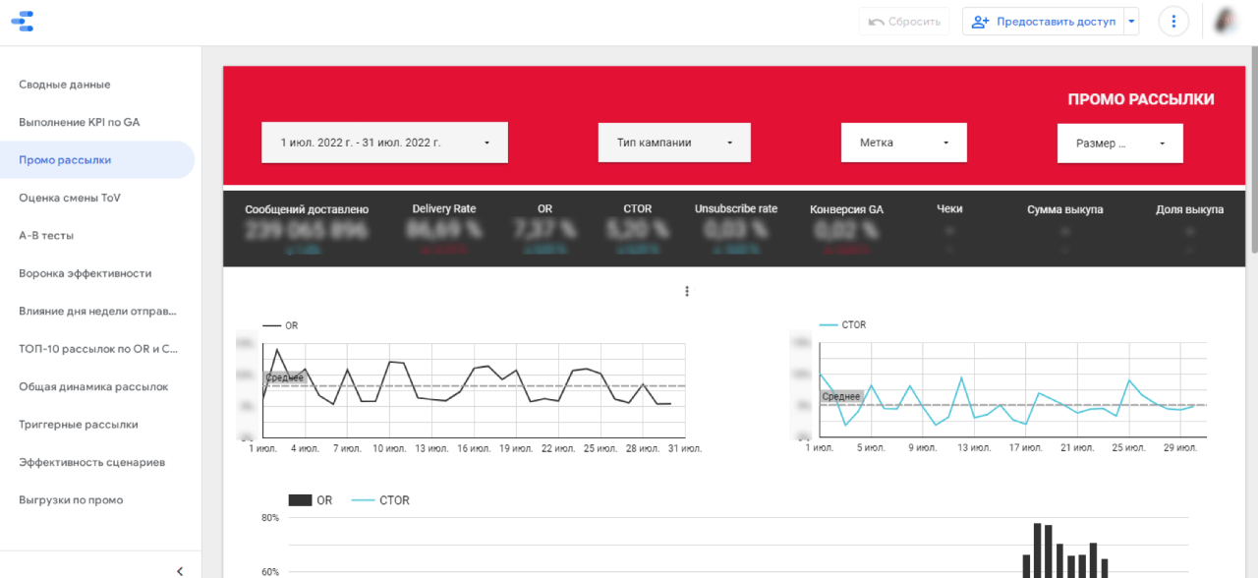Expand the Размер filter dropdown
The height and width of the screenshot is (578, 1258).
click(1120, 144)
